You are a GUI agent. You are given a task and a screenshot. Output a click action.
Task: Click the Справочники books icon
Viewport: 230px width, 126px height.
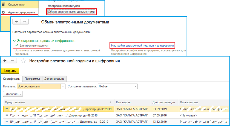click(3, 5)
